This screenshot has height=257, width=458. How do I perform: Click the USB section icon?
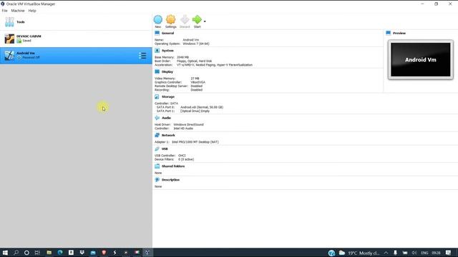[x=157, y=148]
